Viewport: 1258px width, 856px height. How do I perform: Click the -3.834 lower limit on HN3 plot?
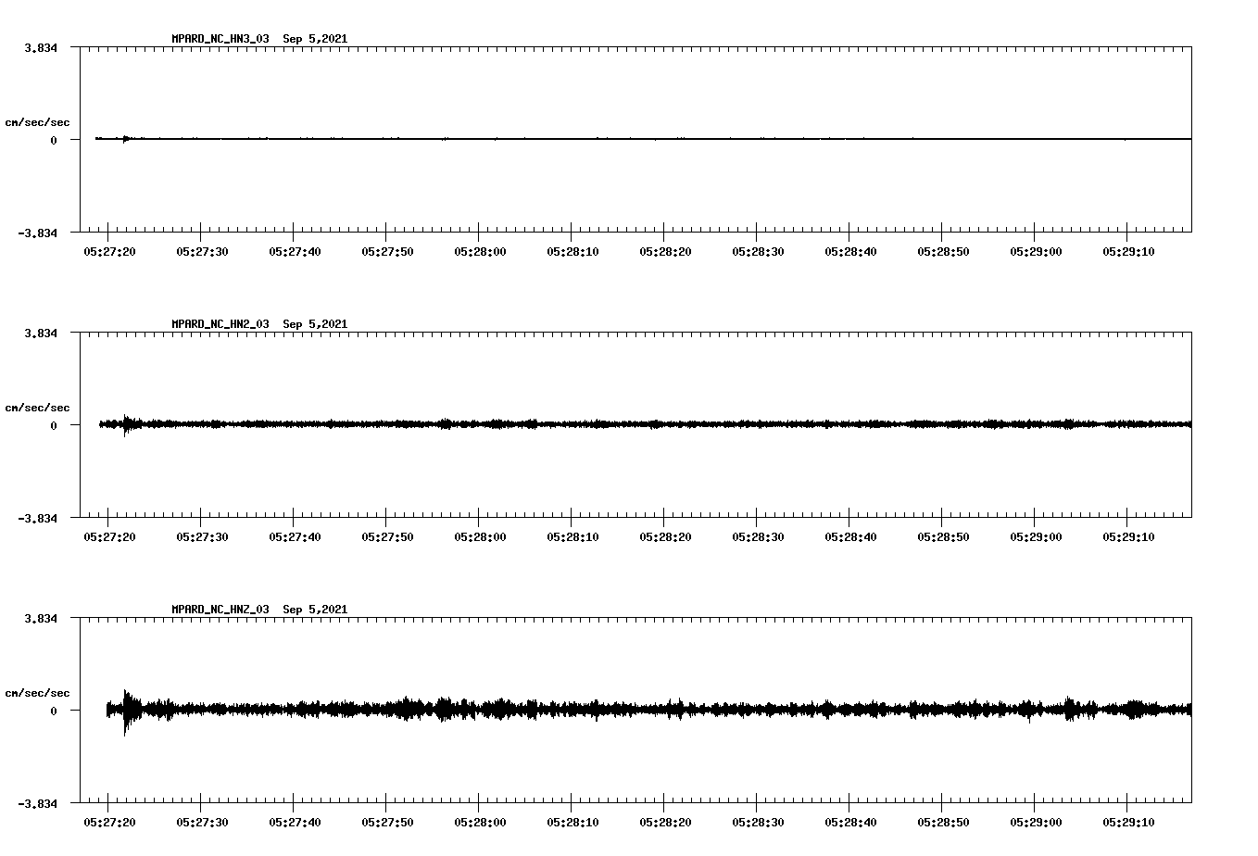pyautogui.click(x=37, y=233)
